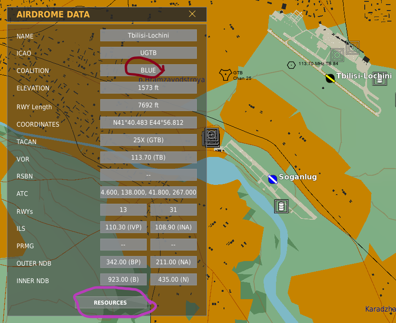Click the hexagonal VOR beacon icon
This screenshot has width=396, height=323.
click(x=291, y=65)
